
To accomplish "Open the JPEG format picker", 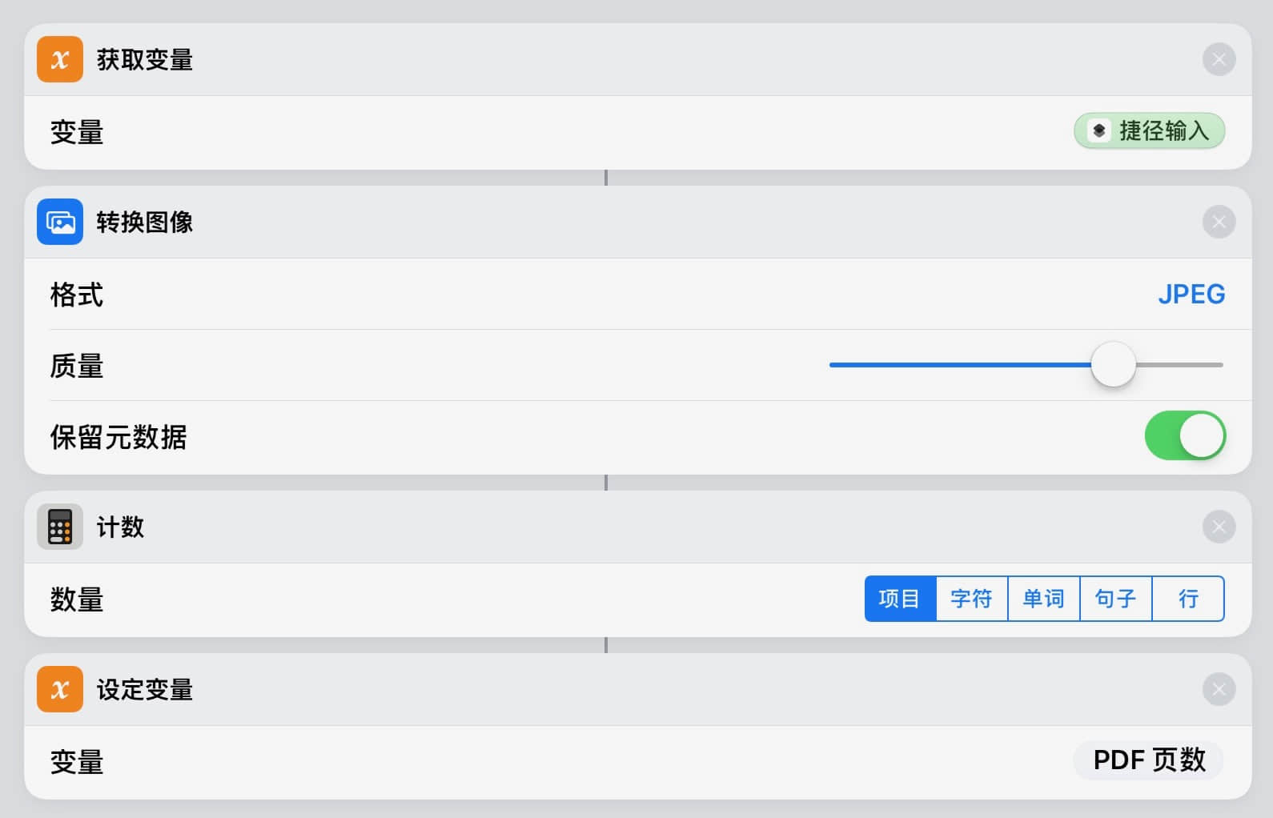I will coord(1191,295).
